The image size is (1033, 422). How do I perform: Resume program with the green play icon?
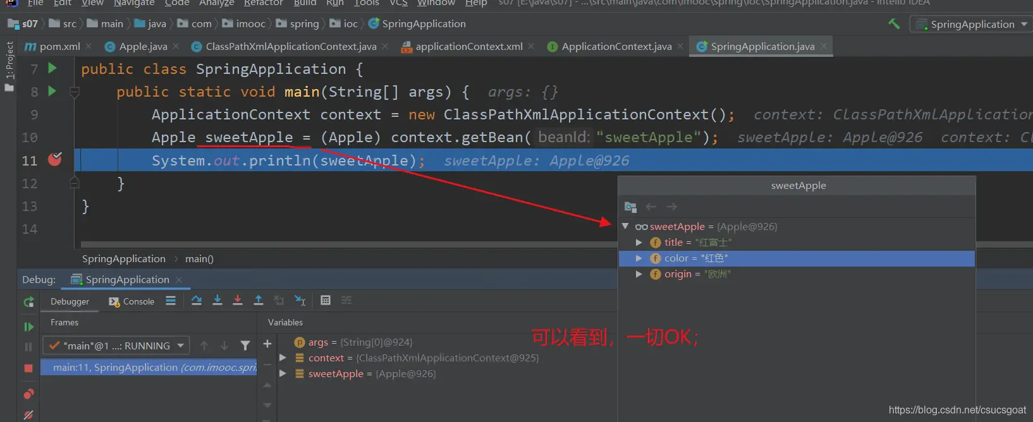click(x=28, y=327)
